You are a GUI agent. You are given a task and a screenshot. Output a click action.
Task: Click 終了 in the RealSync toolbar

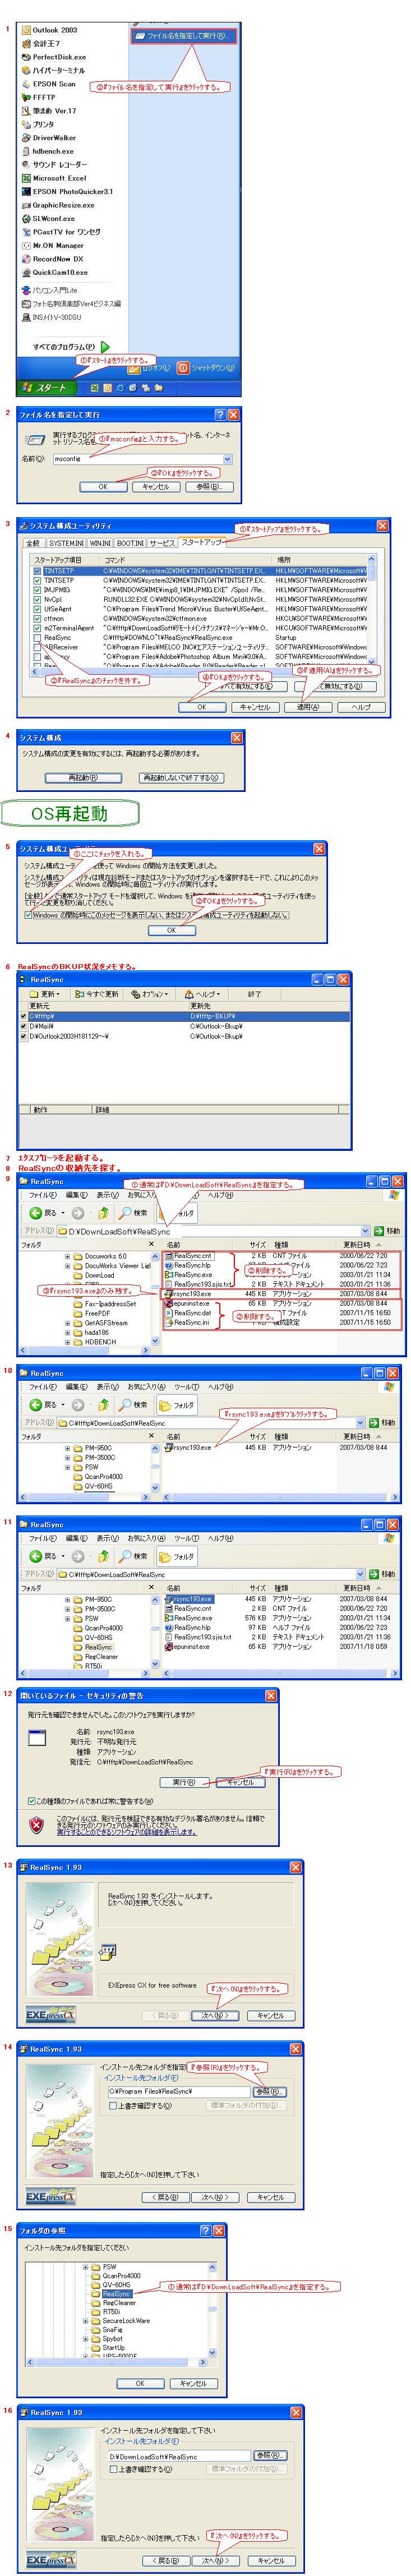254,994
